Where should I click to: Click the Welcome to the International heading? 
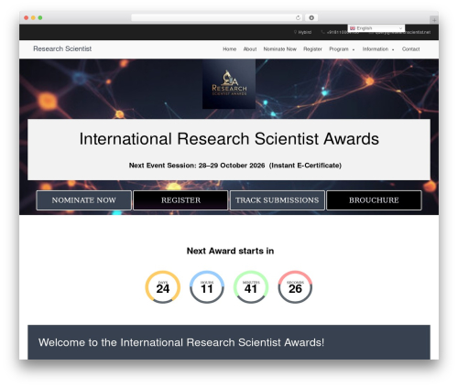pyautogui.click(x=181, y=342)
